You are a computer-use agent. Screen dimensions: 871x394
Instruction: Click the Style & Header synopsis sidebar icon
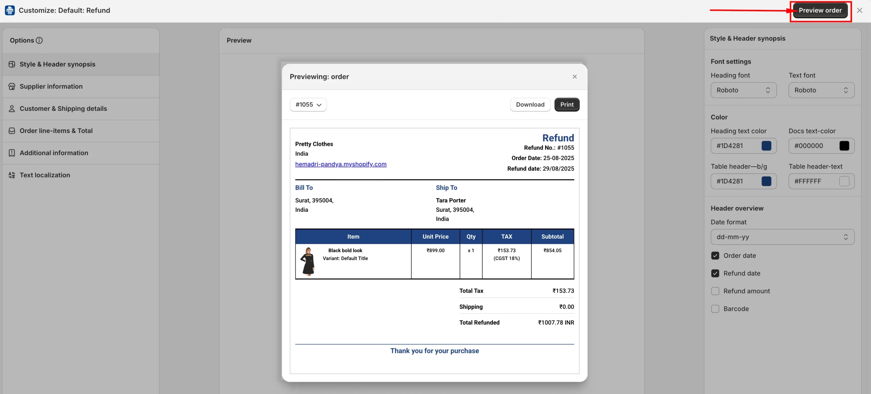coord(12,64)
